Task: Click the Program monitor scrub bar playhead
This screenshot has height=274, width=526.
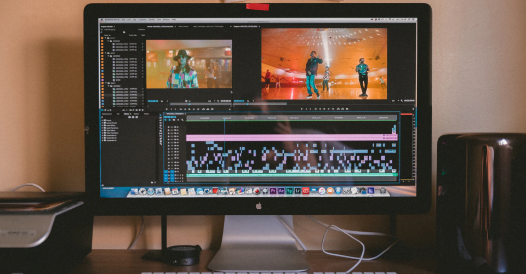Action: click(248, 104)
